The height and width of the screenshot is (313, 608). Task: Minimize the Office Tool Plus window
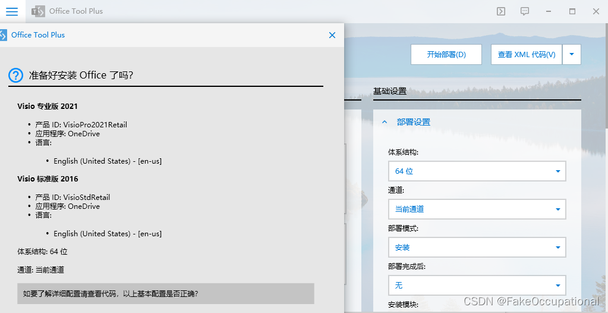[x=549, y=11]
